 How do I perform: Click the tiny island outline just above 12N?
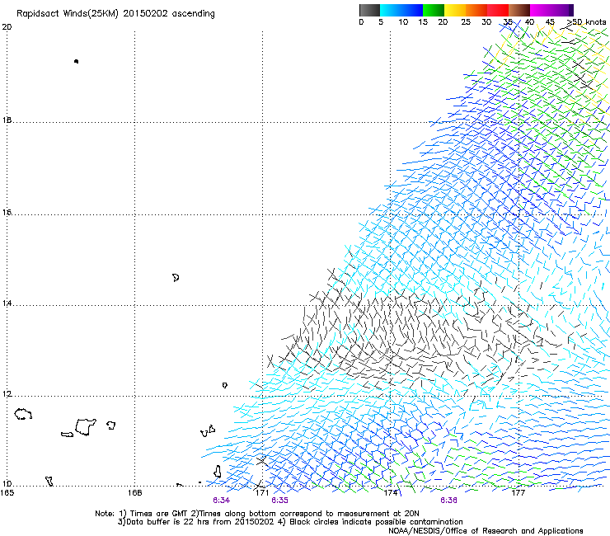click(x=224, y=385)
